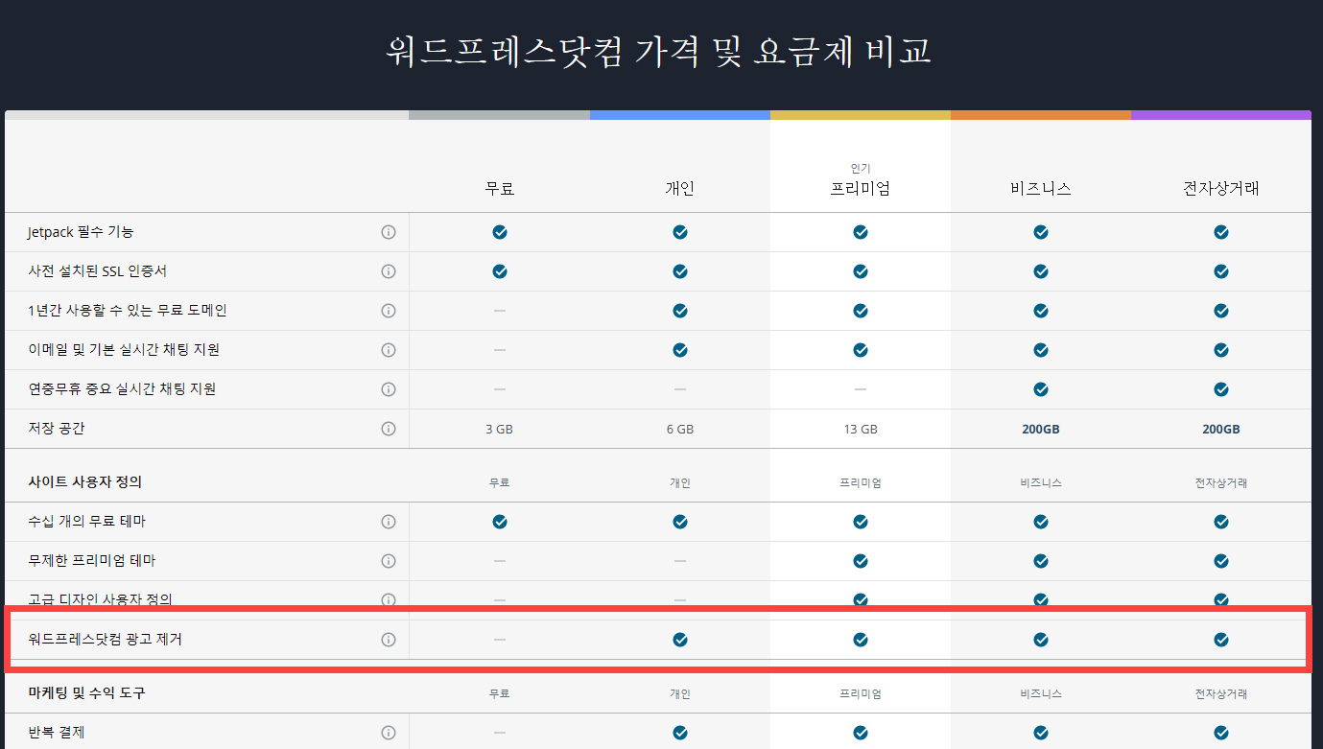Show info for 1년간 사용할 수 있는 무료 도메인
The height and width of the screenshot is (749, 1323).
tap(389, 311)
